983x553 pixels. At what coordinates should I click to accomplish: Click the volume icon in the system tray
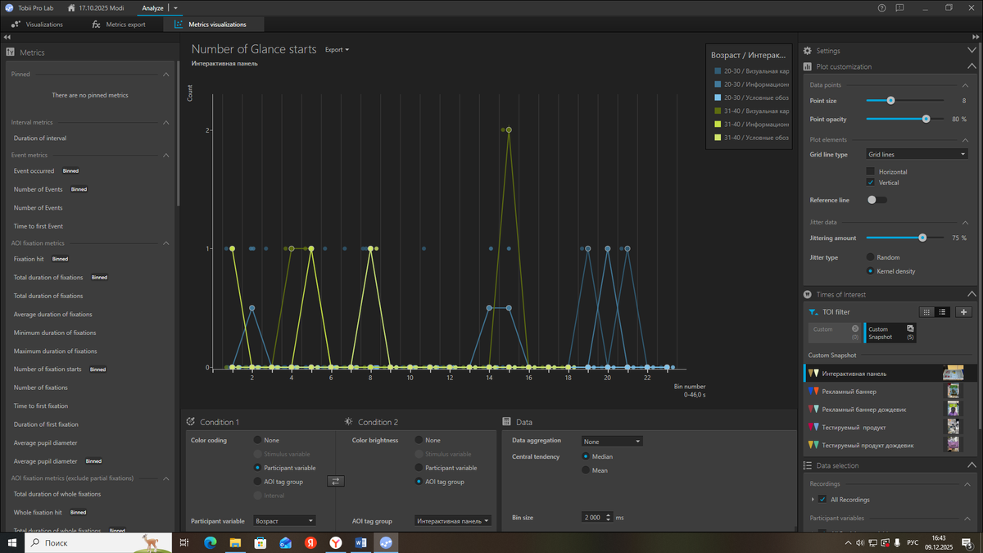[859, 542]
